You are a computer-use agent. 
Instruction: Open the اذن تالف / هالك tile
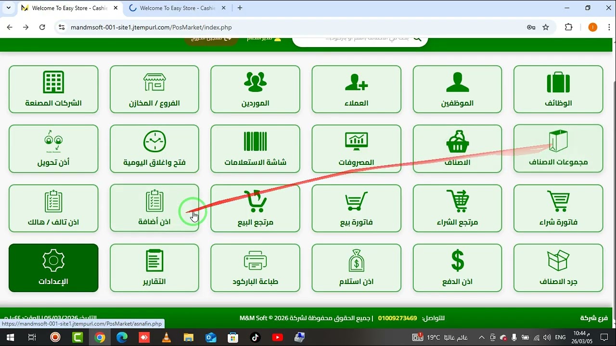pyautogui.click(x=53, y=209)
